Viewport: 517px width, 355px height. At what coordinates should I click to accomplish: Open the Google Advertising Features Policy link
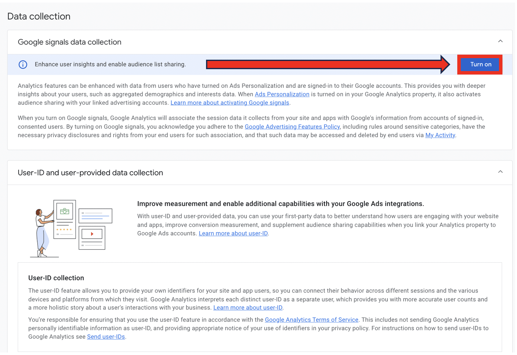[x=292, y=126]
